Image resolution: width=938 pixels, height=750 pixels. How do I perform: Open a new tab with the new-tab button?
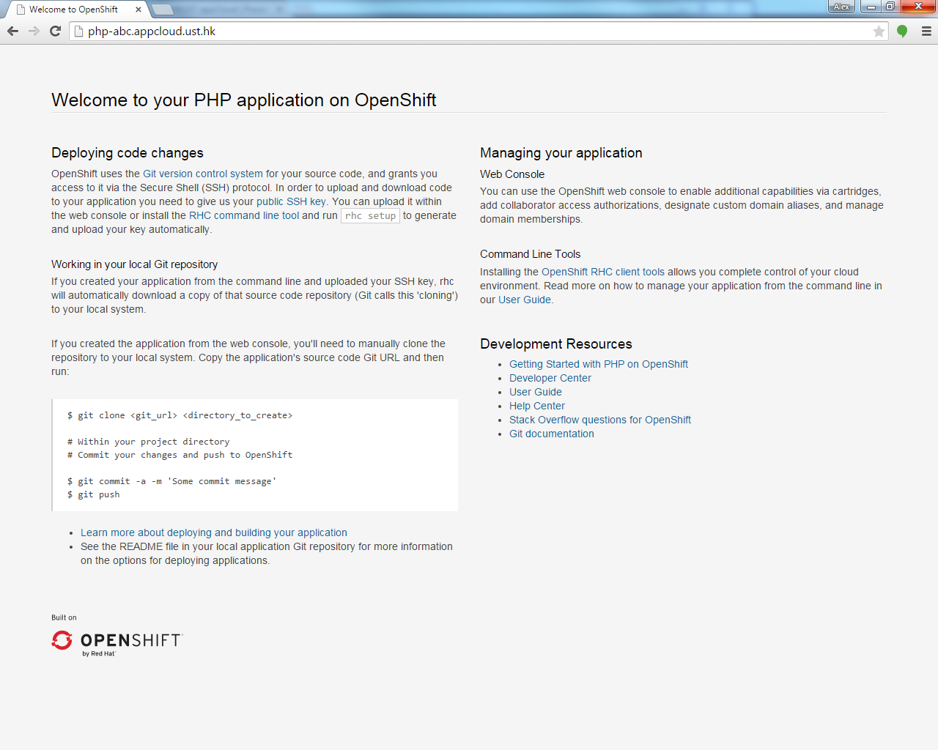coord(162,10)
